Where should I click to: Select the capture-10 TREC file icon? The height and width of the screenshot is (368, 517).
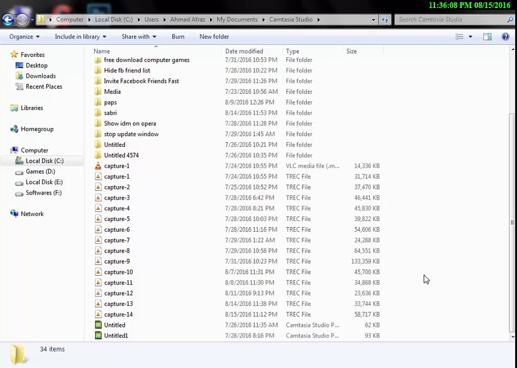(98, 272)
